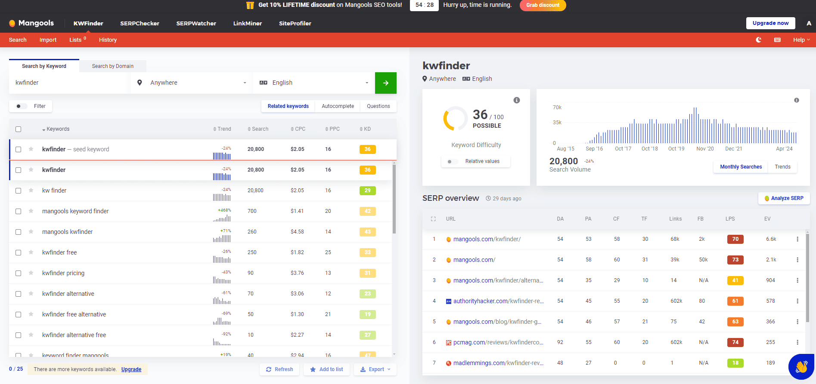Star the kwfinder alternative free keyword
The height and width of the screenshot is (384, 816).
[x=31, y=335]
